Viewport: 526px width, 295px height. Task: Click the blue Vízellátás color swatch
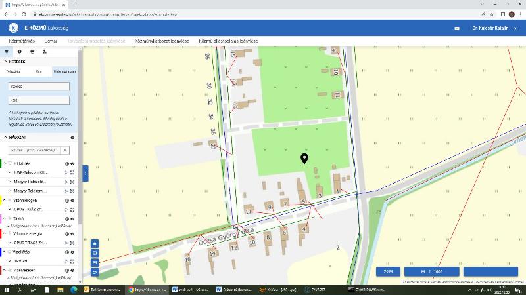coord(1,252)
